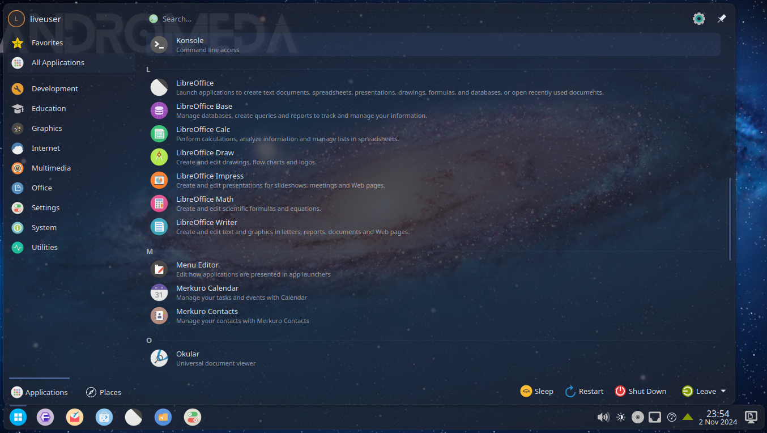Open the LibreOffice start center entry
This screenshot has height=433, width=767.
[433, 87]
